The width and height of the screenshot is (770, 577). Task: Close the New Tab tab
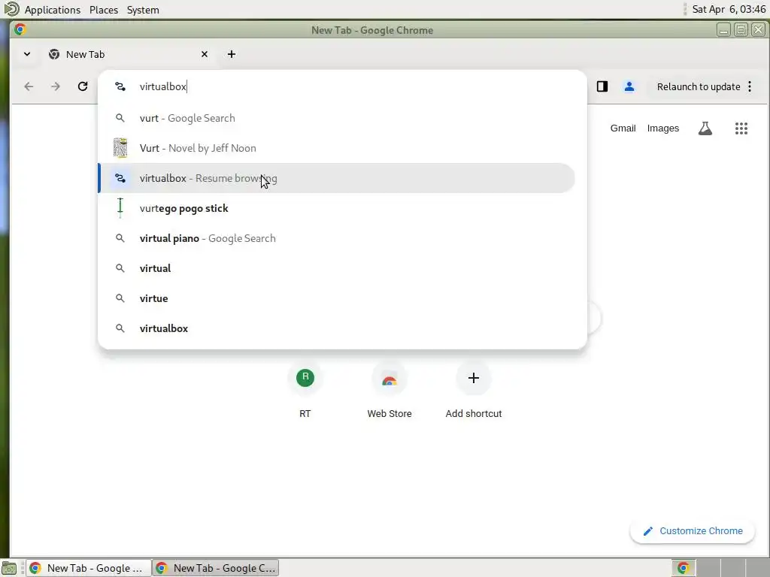point(205,54)
